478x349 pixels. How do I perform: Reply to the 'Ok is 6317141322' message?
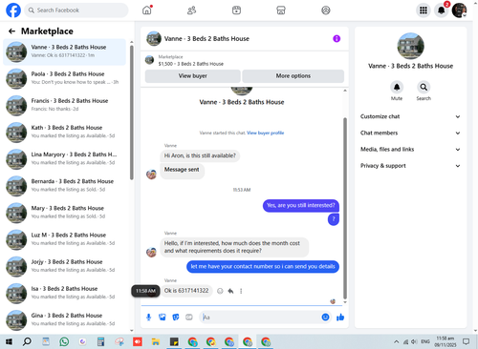(230, 291)
